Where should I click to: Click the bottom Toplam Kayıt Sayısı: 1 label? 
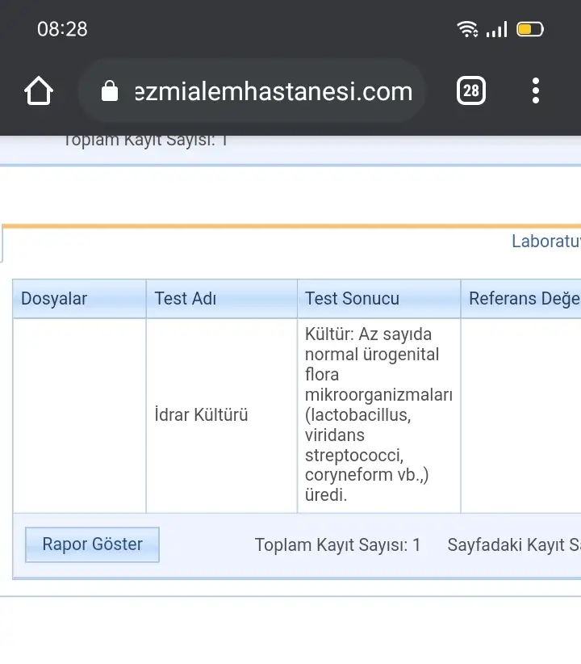point(337,545)
